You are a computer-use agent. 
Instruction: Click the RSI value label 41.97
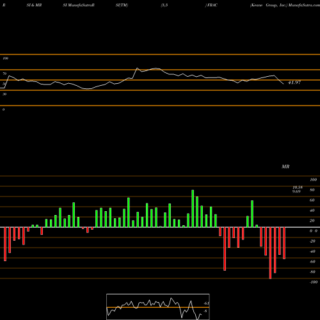pyautogui.click(x=294, y=83)
